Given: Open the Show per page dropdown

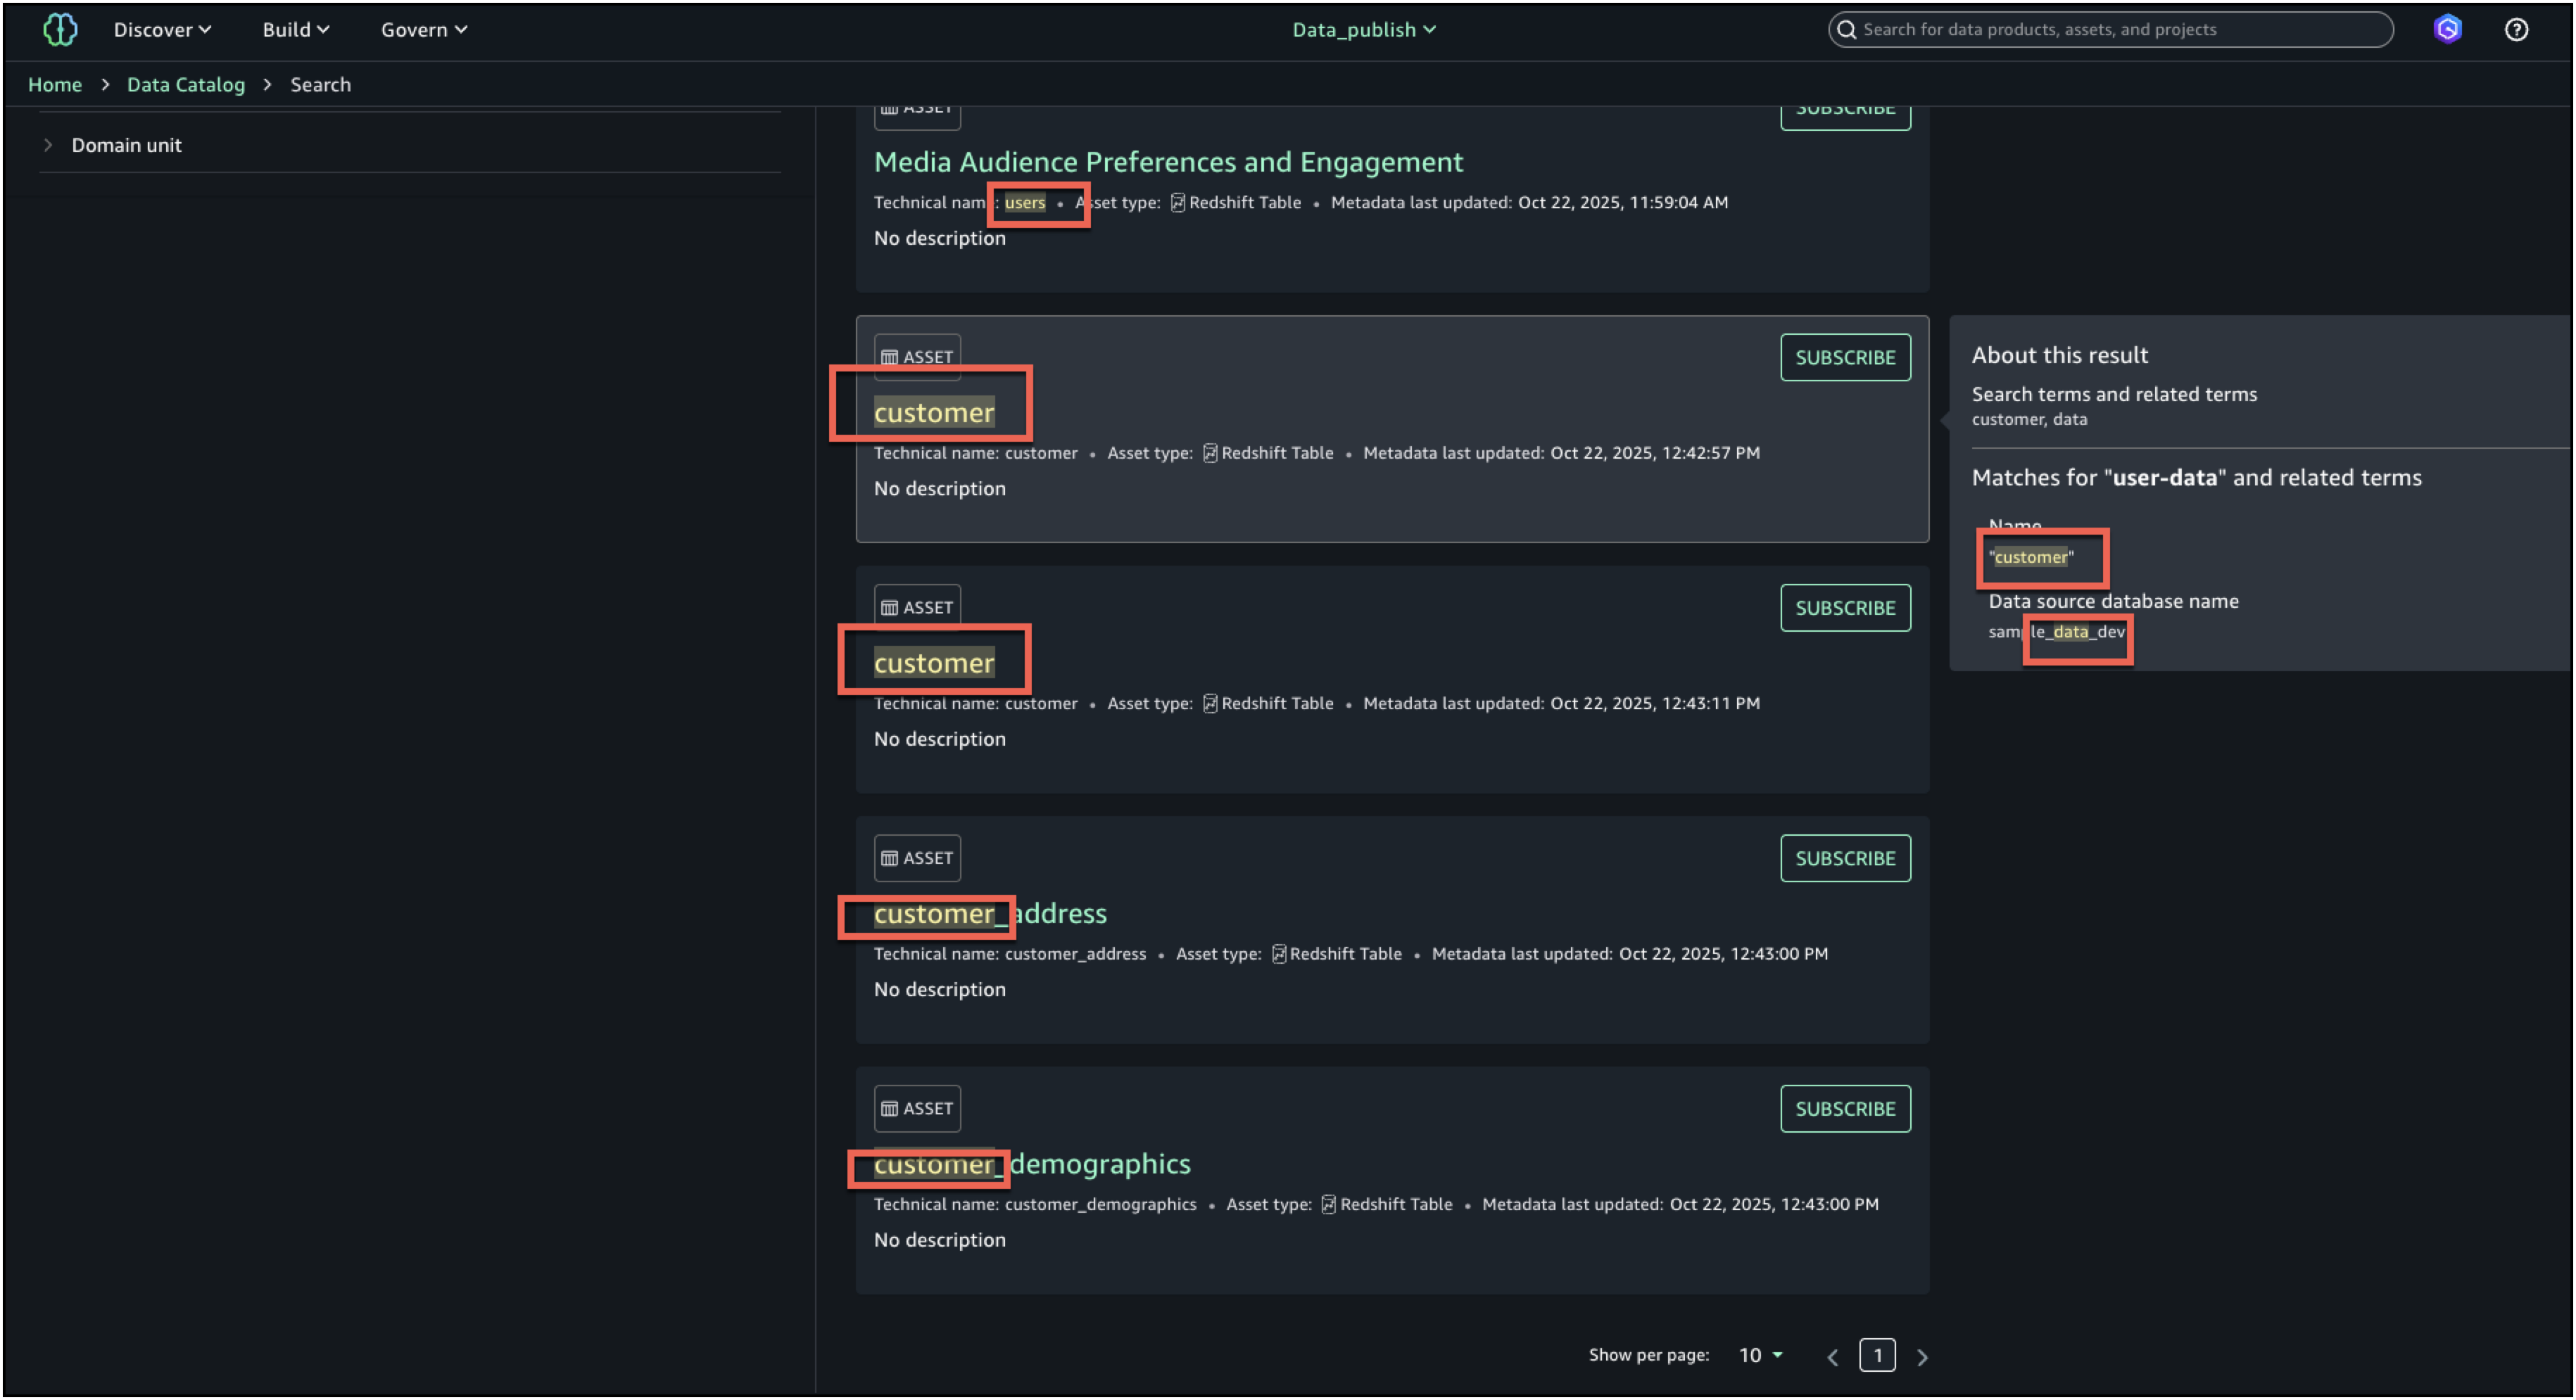Looking at the screenshot, I should tap(1760, 1355).
